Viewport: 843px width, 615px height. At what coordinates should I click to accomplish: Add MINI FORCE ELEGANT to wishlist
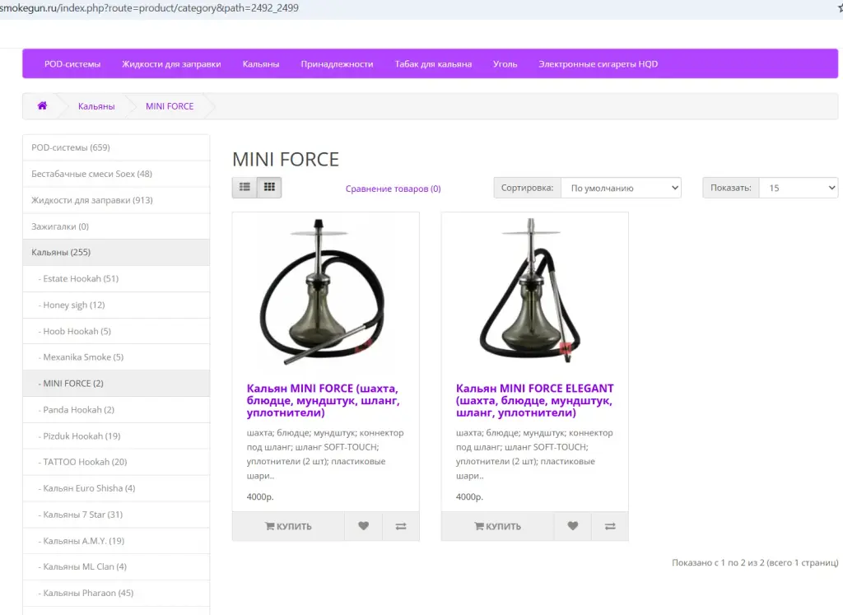pos(573,526)
